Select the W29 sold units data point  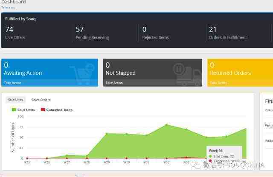pyautogui.click(x=107, y=134)
